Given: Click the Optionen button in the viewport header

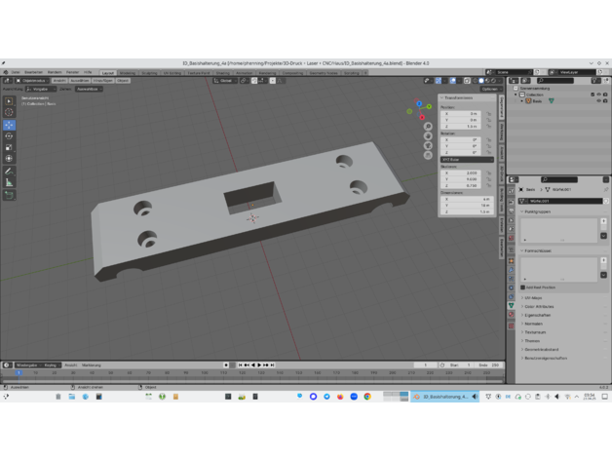Looking at the screenshot, I should point(489,89).
